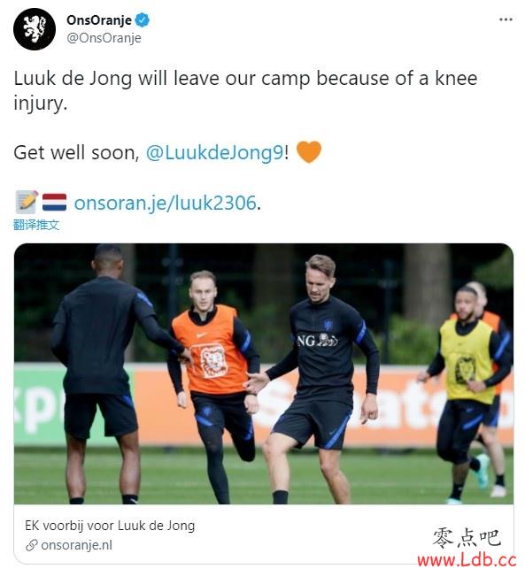Viewport: 525px width, 569px height.
Task: Open the @OnsOranje handle
Action: pyautogui.click(x=104, y=38)
